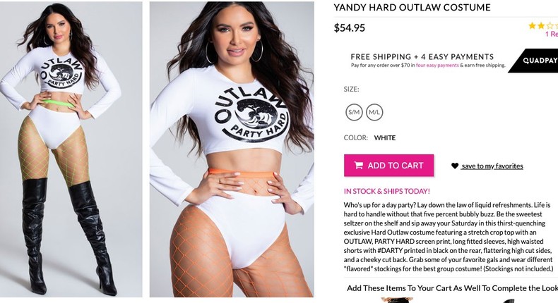
Task: Open the save to my favorites link
Action: [492, 166]
